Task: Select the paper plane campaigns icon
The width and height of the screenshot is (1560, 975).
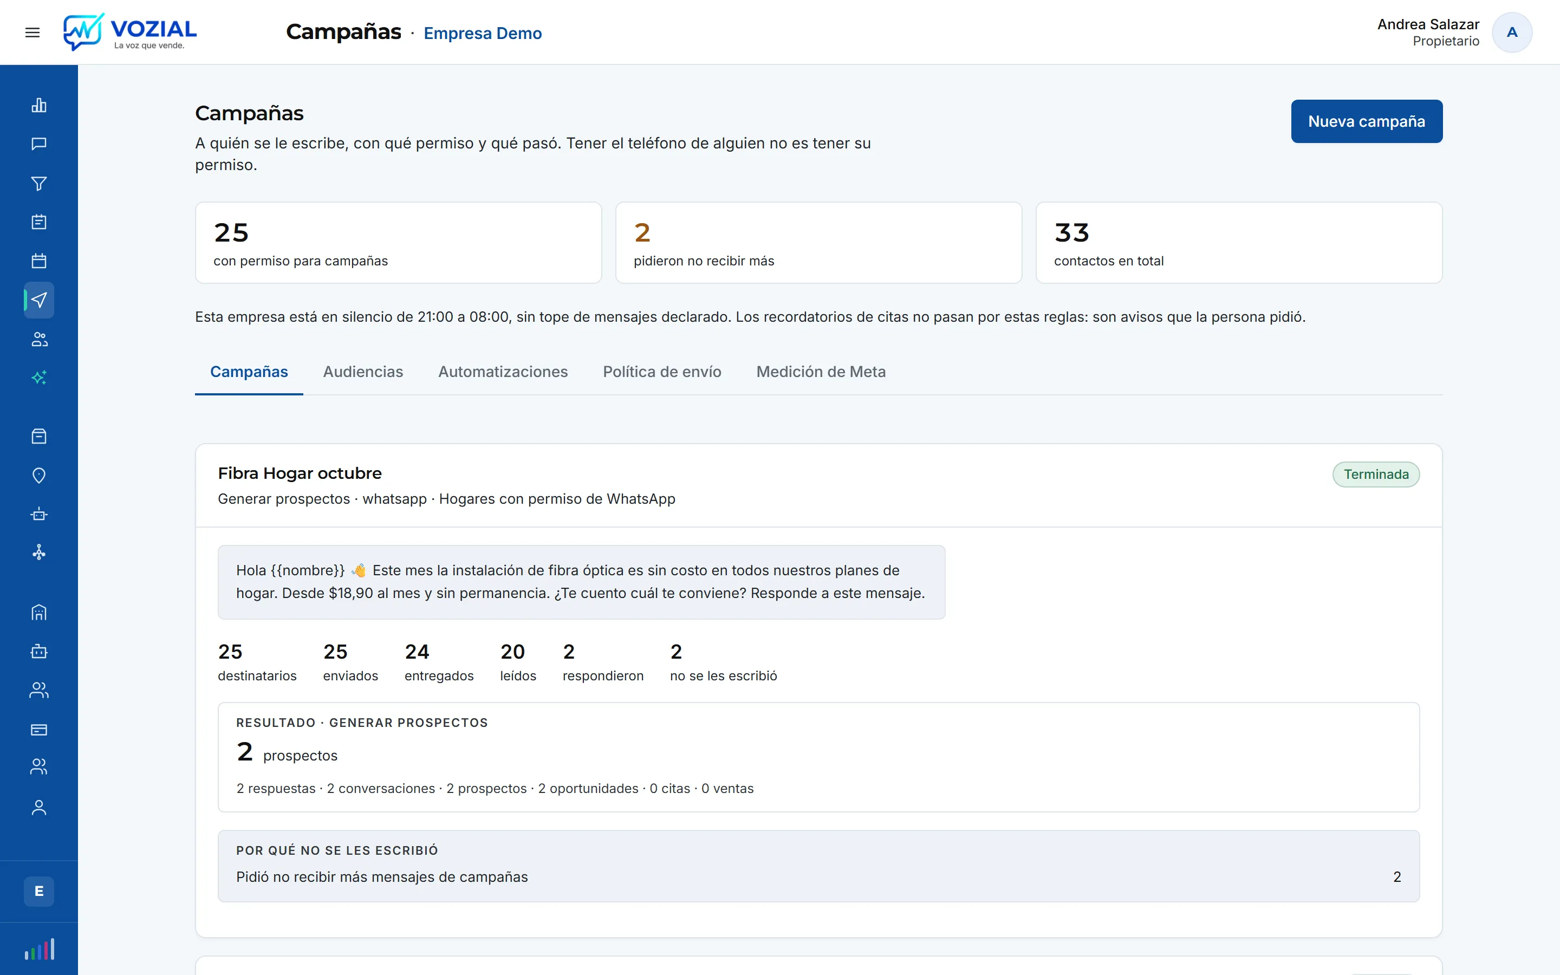Action: 38,300
